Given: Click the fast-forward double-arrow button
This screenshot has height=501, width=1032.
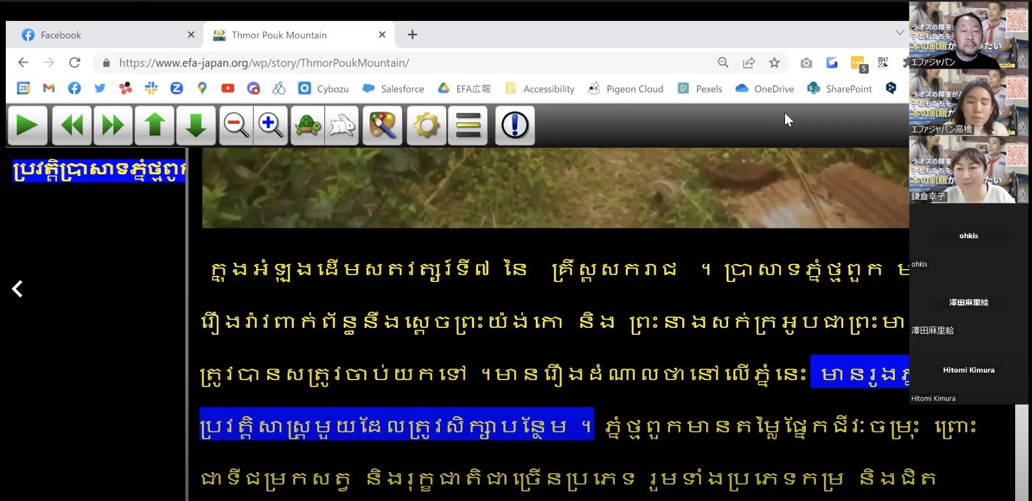Looking at the screenshot, I should [113, 125].
